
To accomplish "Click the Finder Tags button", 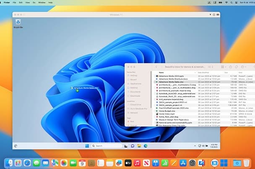I will click(236, 67).
